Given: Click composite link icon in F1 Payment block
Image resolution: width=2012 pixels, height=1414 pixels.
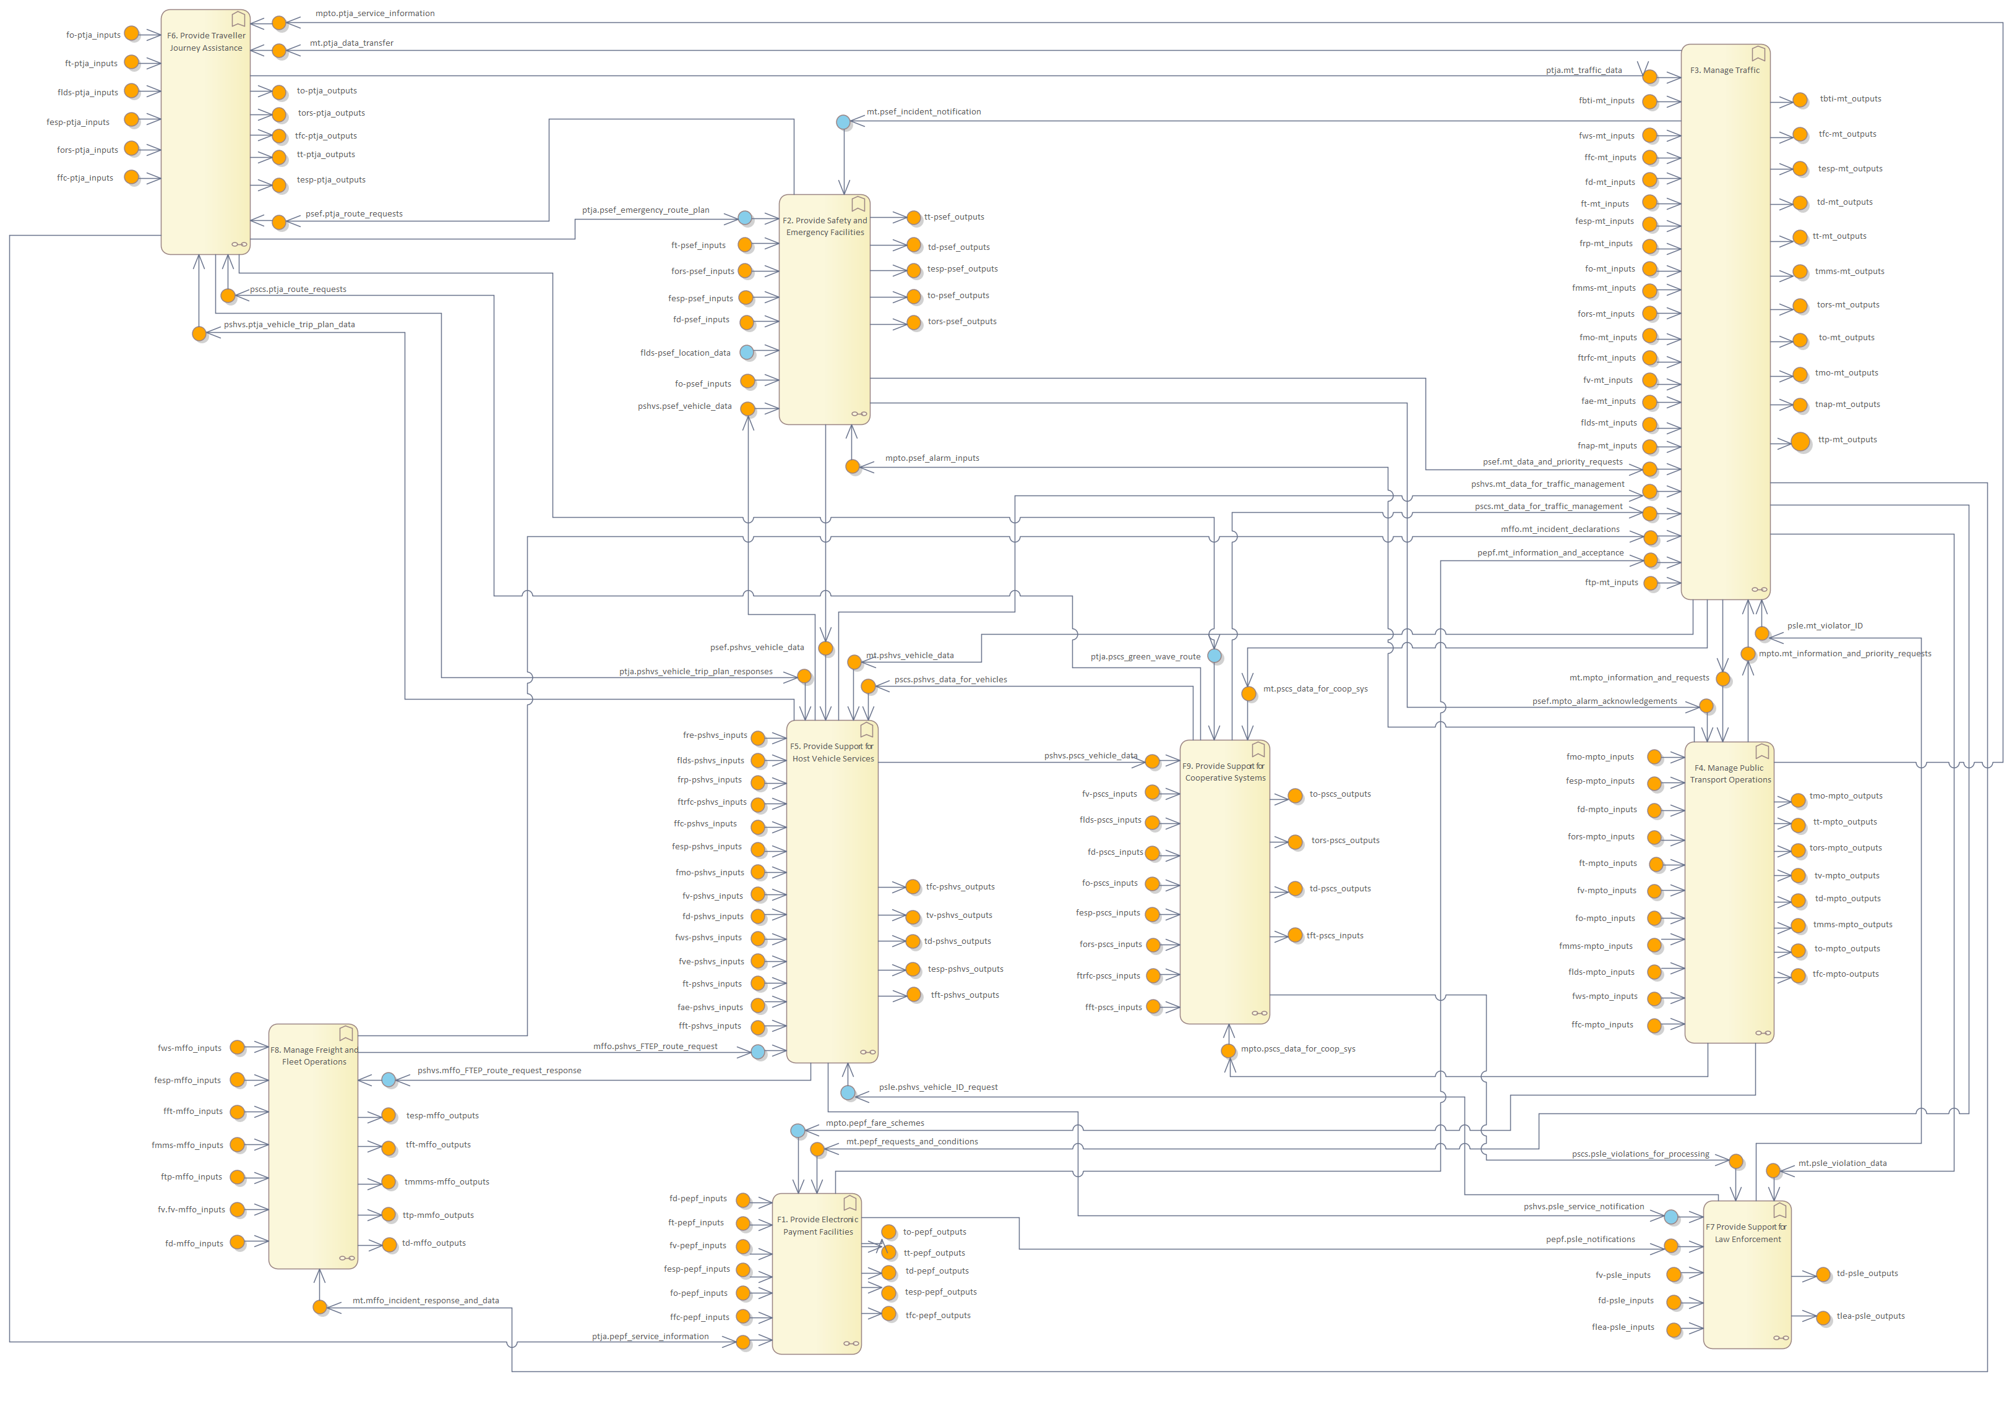Looking at the screenshot, I should click(851, 1344).
